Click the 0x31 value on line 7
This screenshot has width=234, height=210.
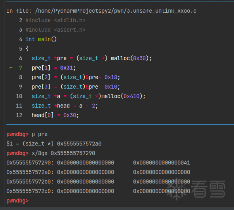pyautogui.click(x=67, y=68)
